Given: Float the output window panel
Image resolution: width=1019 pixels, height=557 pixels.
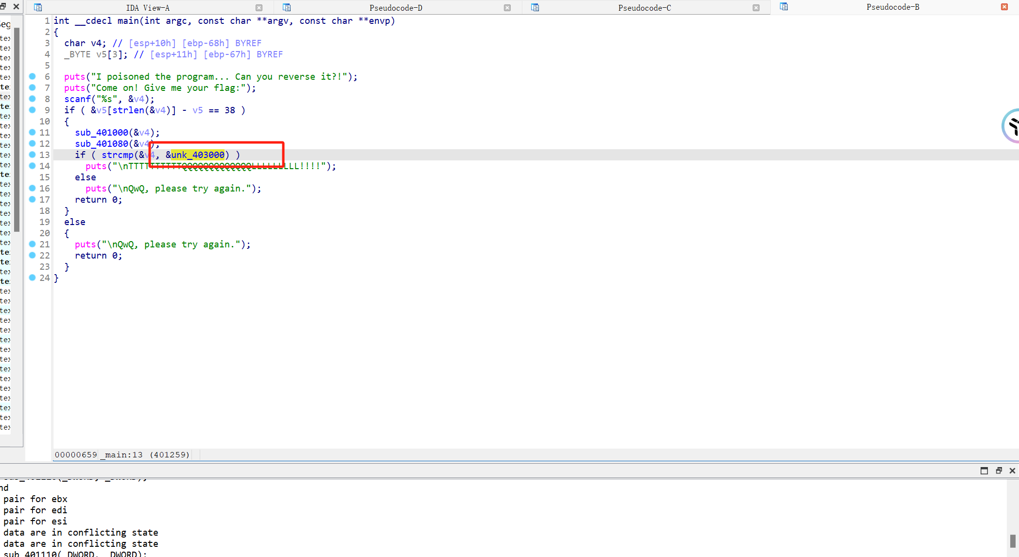Looking at the screenshot, I should tap(999, 470).
